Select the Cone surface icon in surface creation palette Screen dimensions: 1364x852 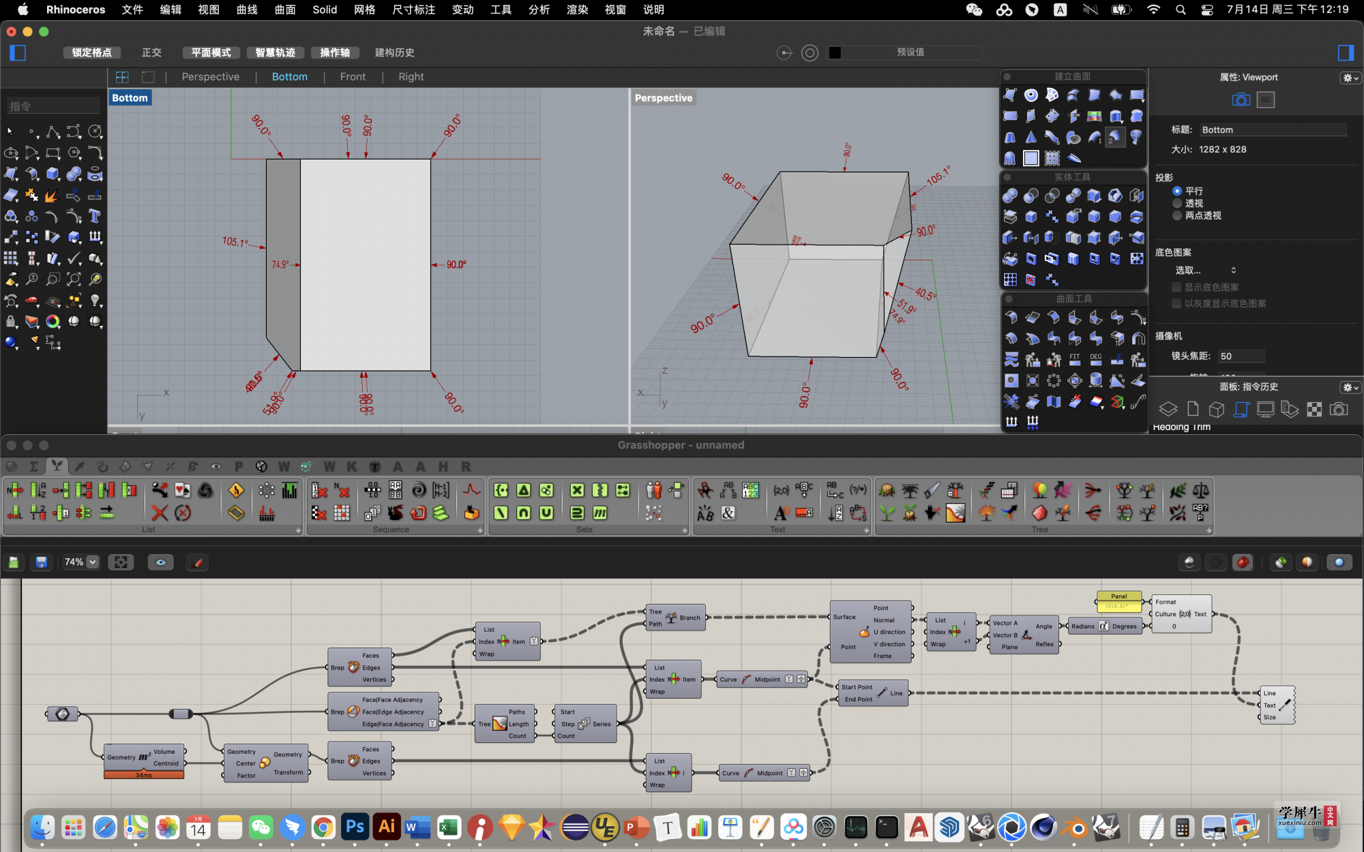(x=1031, y=137)
